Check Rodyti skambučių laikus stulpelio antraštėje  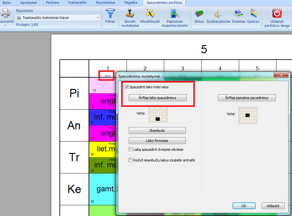point(130,160)
